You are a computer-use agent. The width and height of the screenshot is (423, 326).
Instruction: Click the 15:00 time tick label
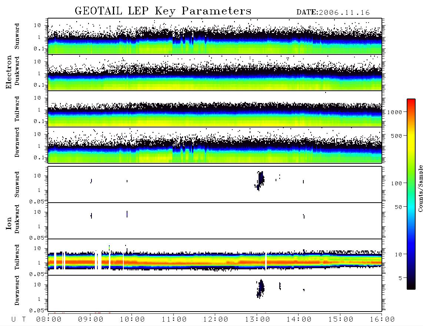[341, 320]
